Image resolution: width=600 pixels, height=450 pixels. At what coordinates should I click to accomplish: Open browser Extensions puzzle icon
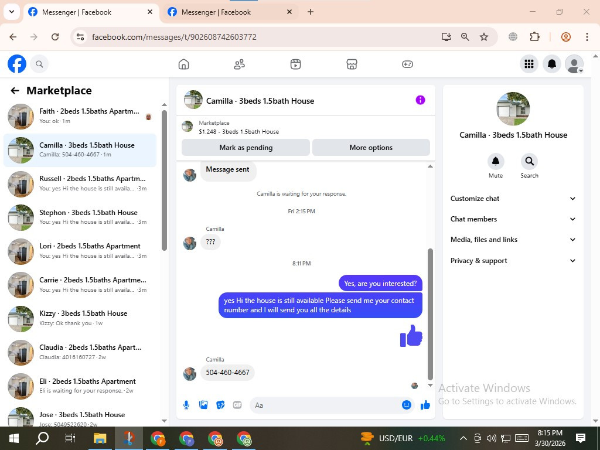coord(534,37)
